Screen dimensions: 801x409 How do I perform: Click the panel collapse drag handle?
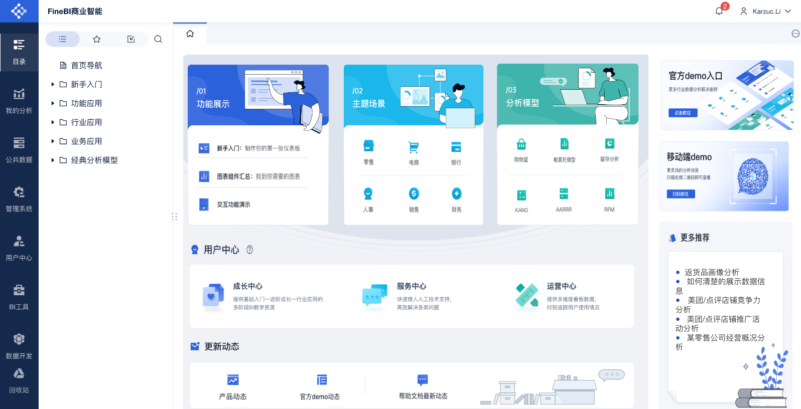pos(174,217)
